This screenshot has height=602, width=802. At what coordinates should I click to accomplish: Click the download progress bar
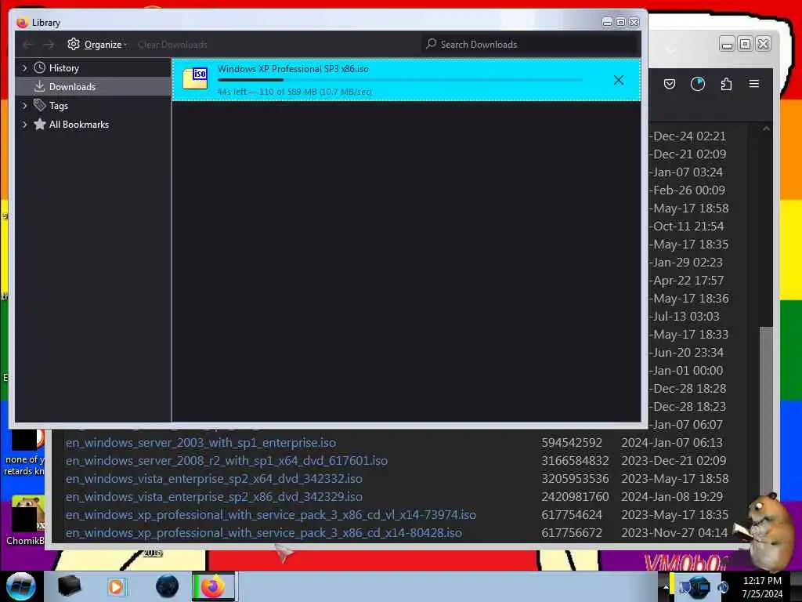[399, 80]
